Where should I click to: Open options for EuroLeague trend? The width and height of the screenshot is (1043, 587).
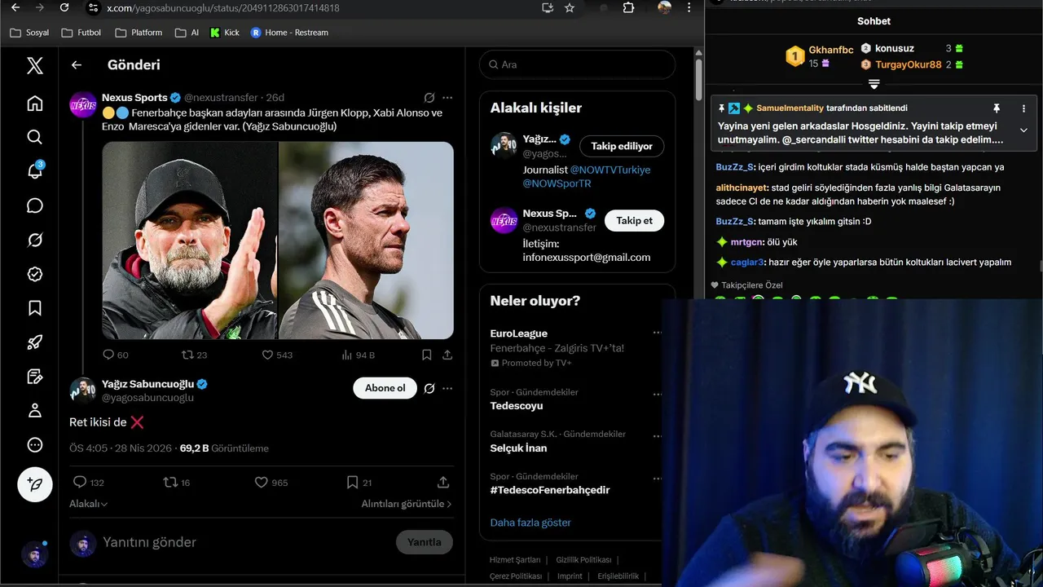(656, 333)
